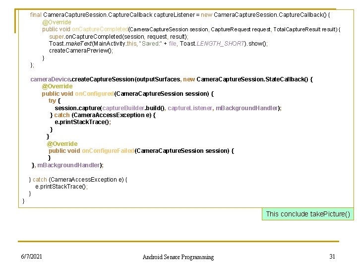
Task: Click footer title 'Android Sensor Programming'
Action: [x=178, y=257]
